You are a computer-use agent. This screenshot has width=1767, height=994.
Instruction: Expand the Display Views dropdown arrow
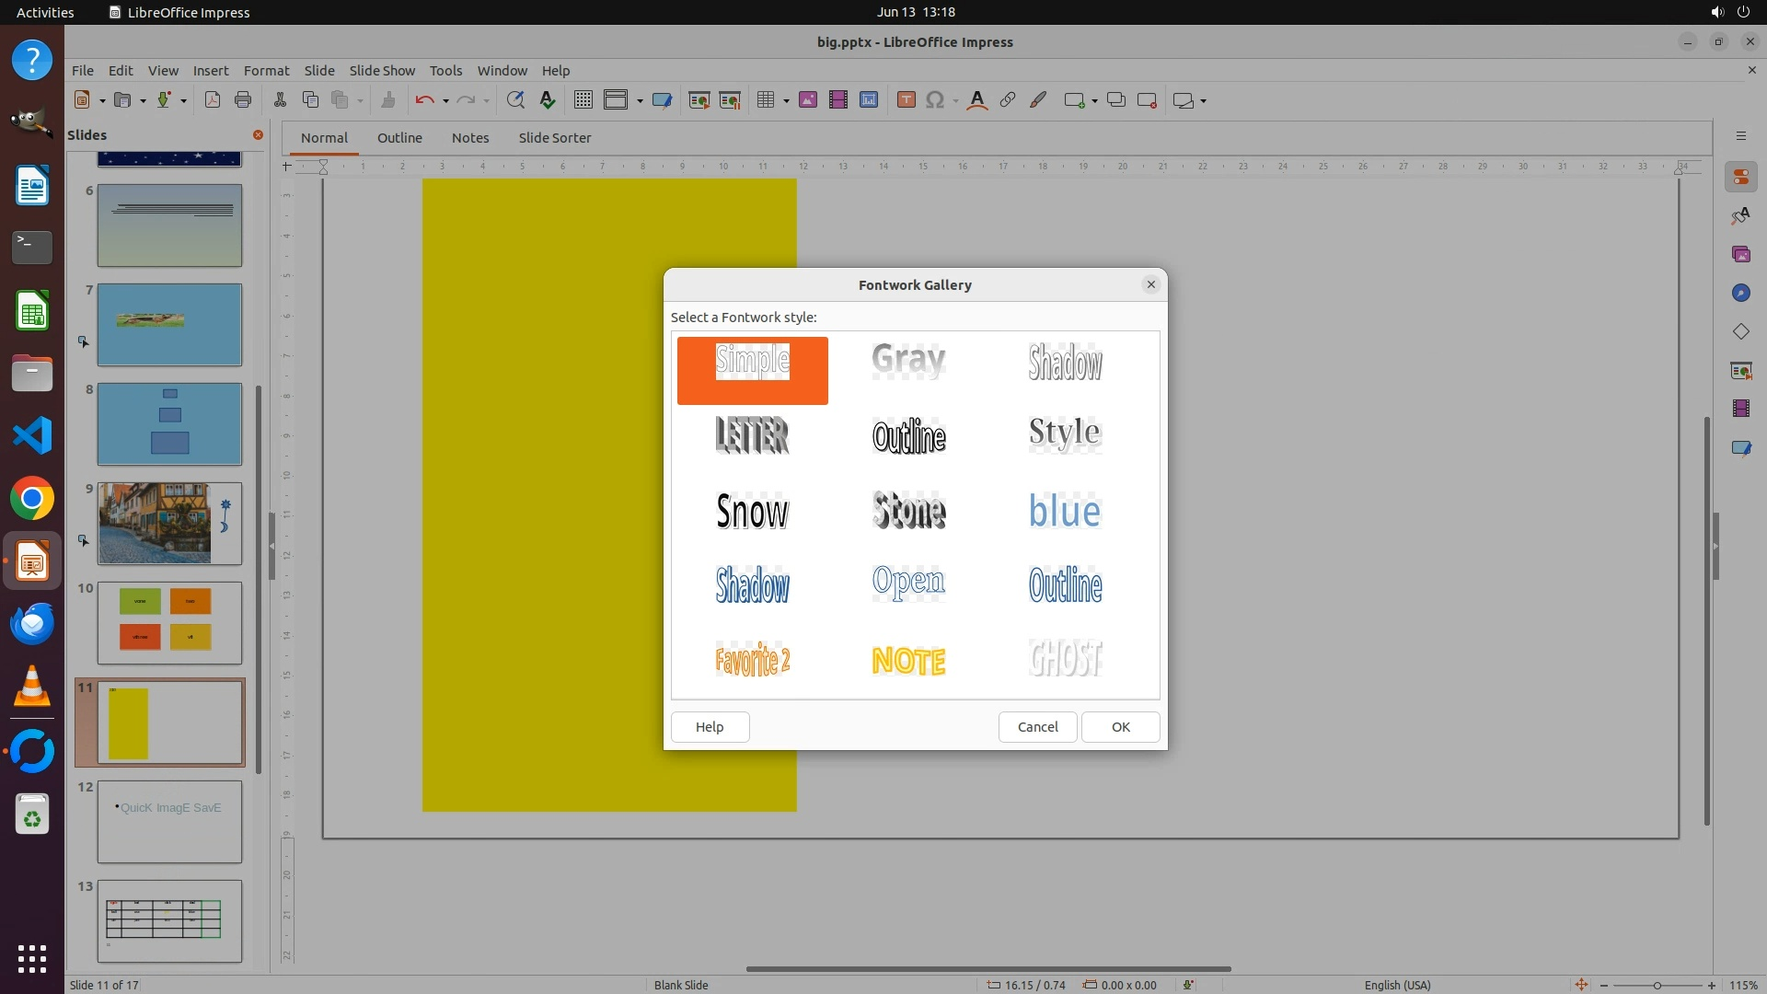(640, 101)
